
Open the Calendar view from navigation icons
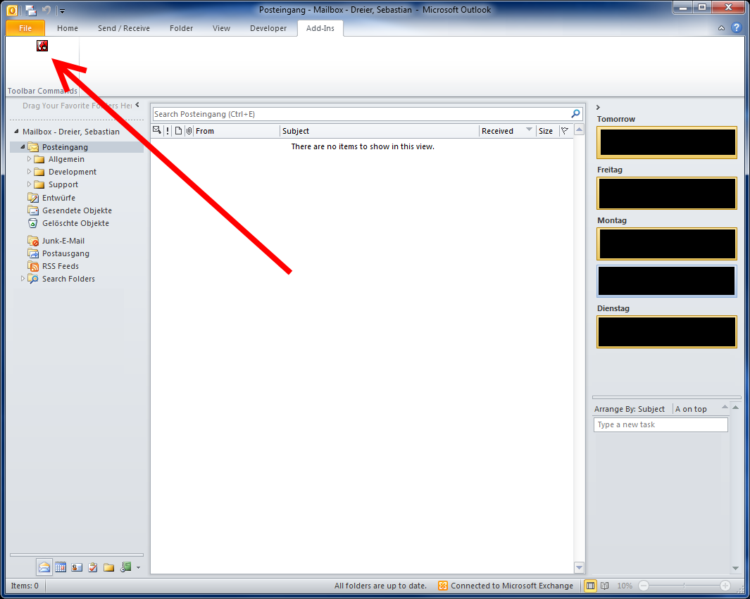click(61, 567)
